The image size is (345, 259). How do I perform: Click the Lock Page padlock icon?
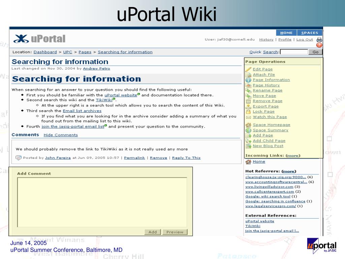tap(248, 112)
